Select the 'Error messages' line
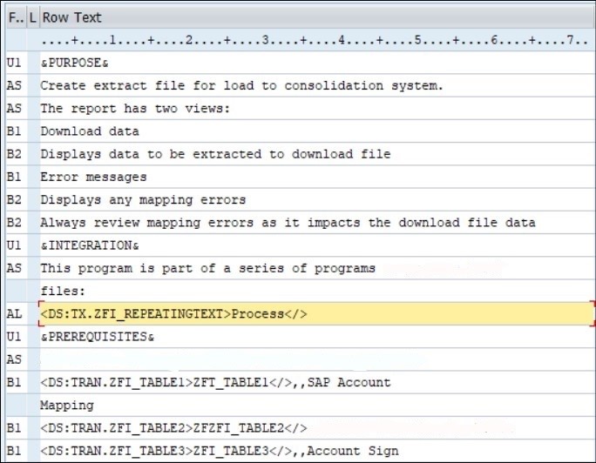 click(x=317, y=177)
